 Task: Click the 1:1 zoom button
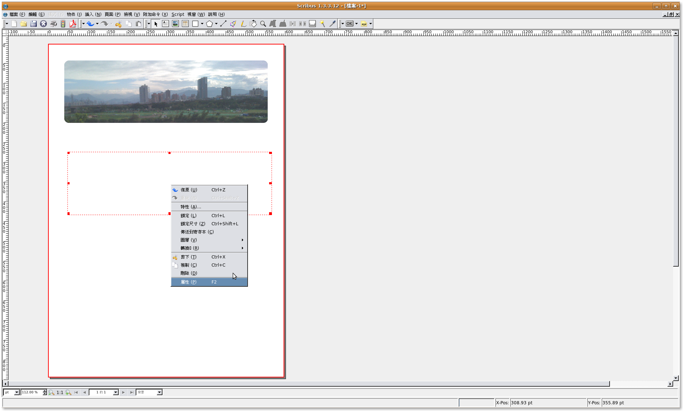[x=60, y=392]
